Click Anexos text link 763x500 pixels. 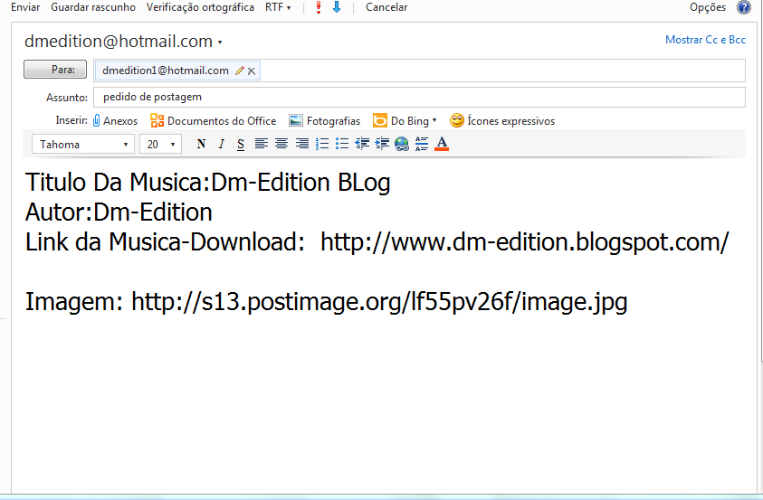point(120,121)
